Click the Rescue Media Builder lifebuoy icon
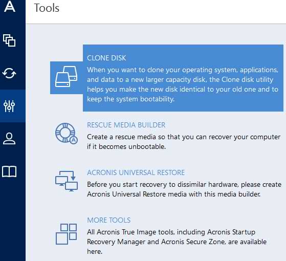This screenshot has width=286, height=261. [x=67, y=134]
